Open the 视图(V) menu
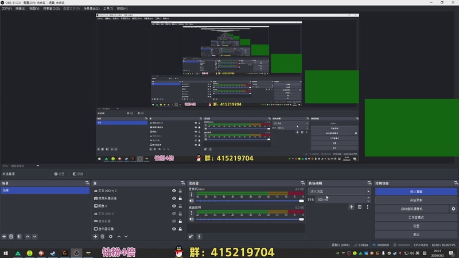Image resolution: width=459 pixels, height=258 pixels. 34,9
